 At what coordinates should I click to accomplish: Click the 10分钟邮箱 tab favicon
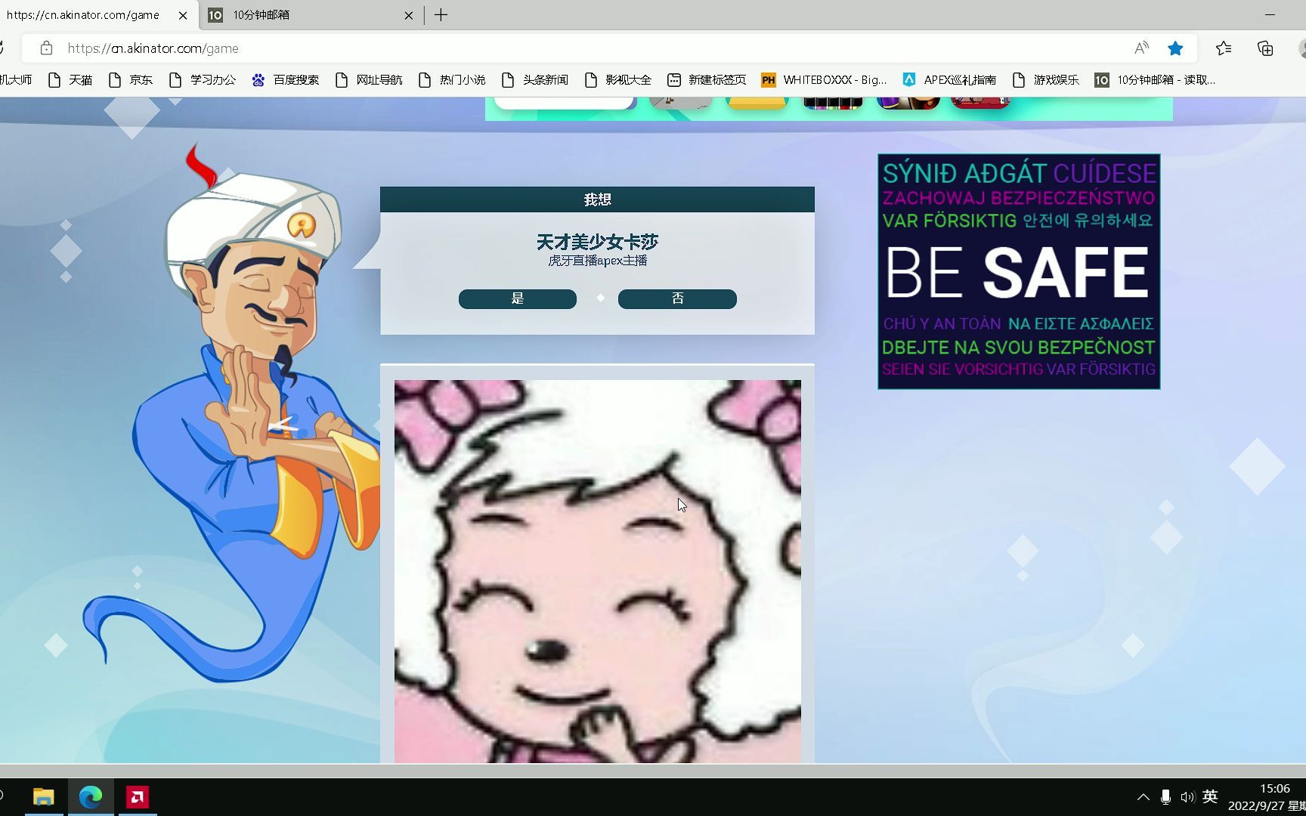[x=215, y=15]
